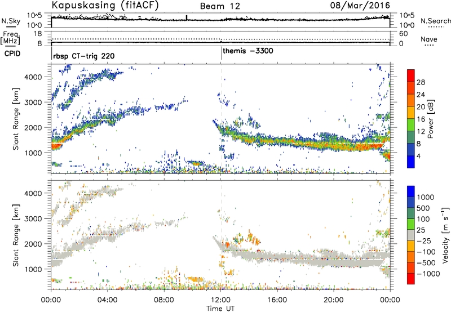
Task: Click the 08:00 time axis tick label
Action: 164,300
